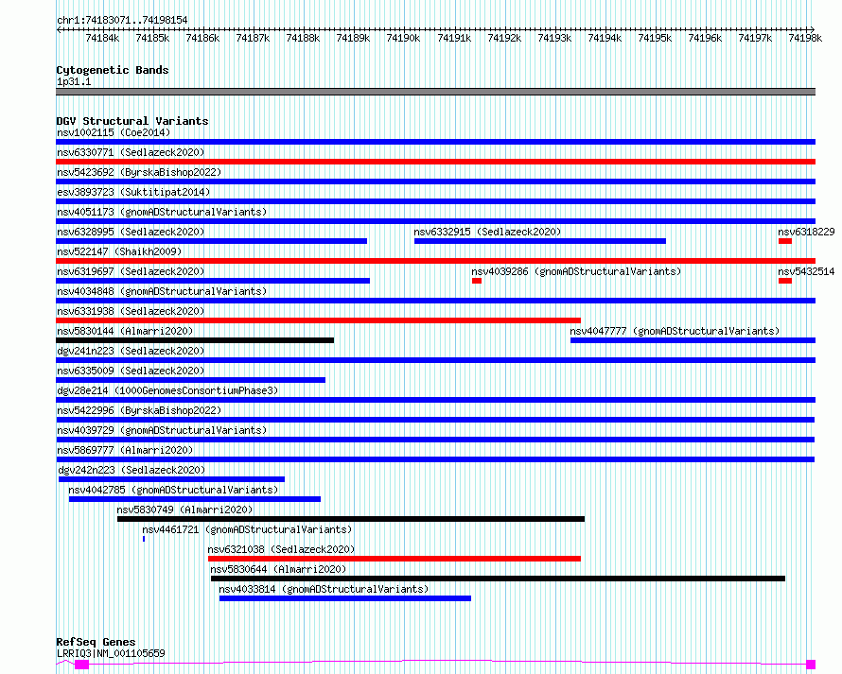The image size is (842, 674).
Task: Click the nsv1002115 (Coe2014) variant label
Action: pyautogui.click(x=114, y=132)
